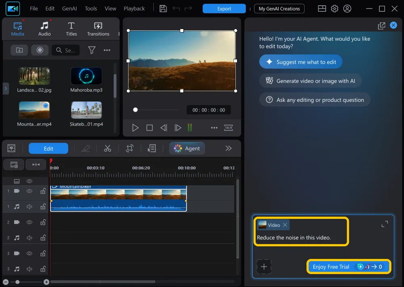Open media library more options dots
404x287 pixels.
pos(107,50)
